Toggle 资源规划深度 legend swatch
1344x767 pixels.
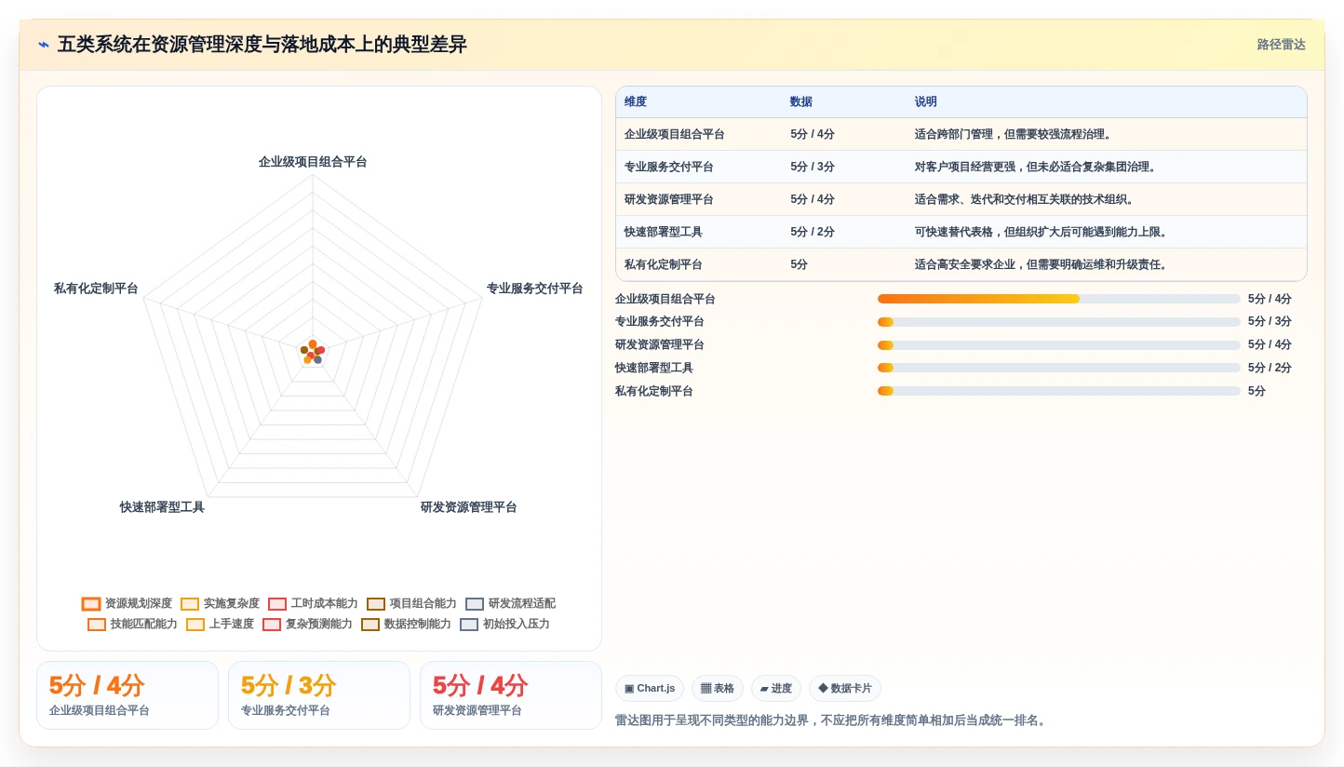point(91,604)
